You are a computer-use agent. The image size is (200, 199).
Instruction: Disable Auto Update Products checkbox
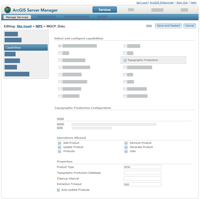(x=58, y=190)
